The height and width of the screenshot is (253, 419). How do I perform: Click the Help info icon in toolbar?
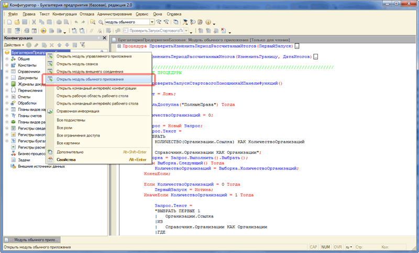(x=207, y=22)
